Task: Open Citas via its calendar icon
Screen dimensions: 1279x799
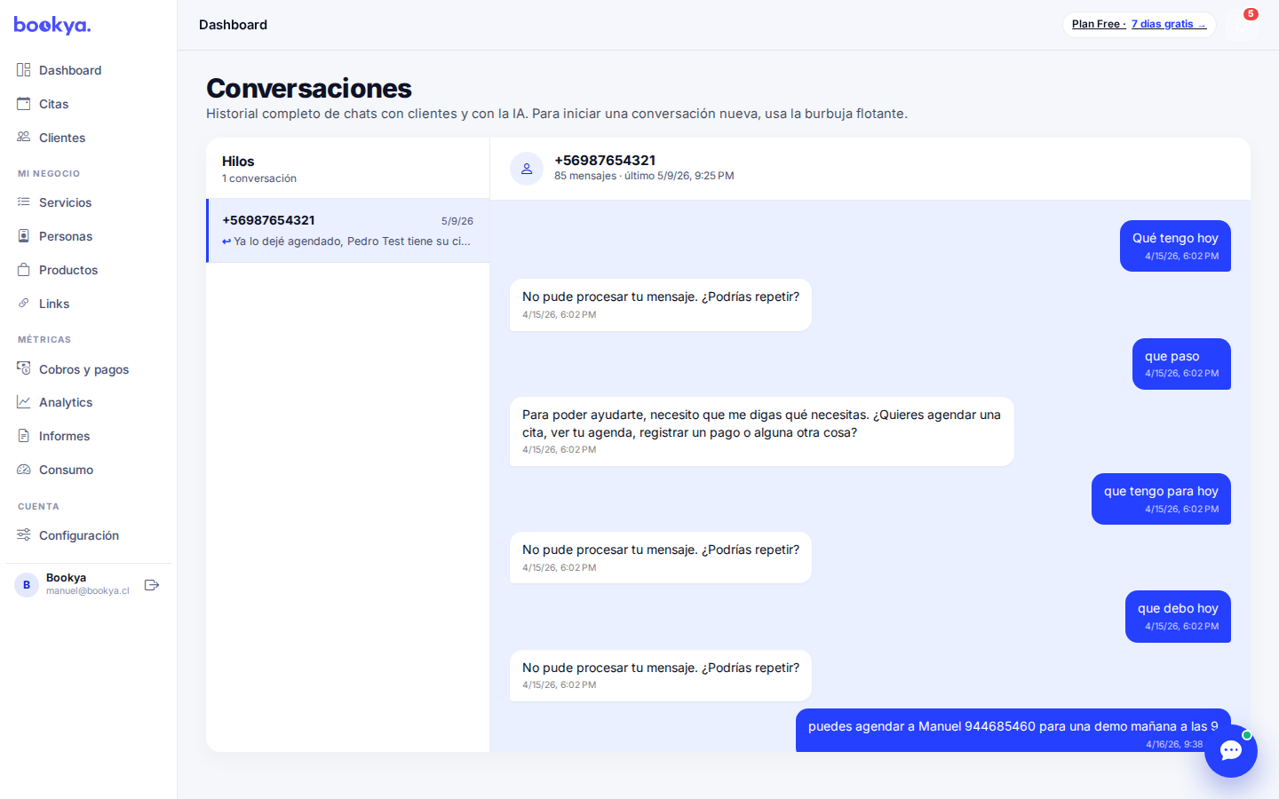Action: (24, 104)
